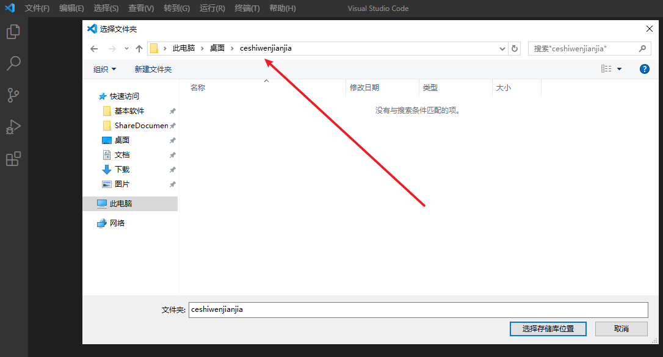This screenshot has width=663, height=357.
Task: Select 文档 in quick access list
Action: [121, 155]
